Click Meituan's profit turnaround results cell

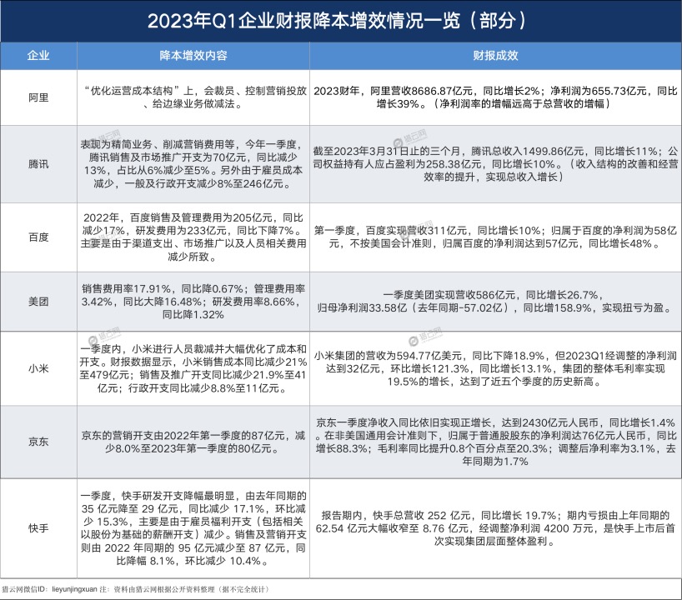coord(494,301)
